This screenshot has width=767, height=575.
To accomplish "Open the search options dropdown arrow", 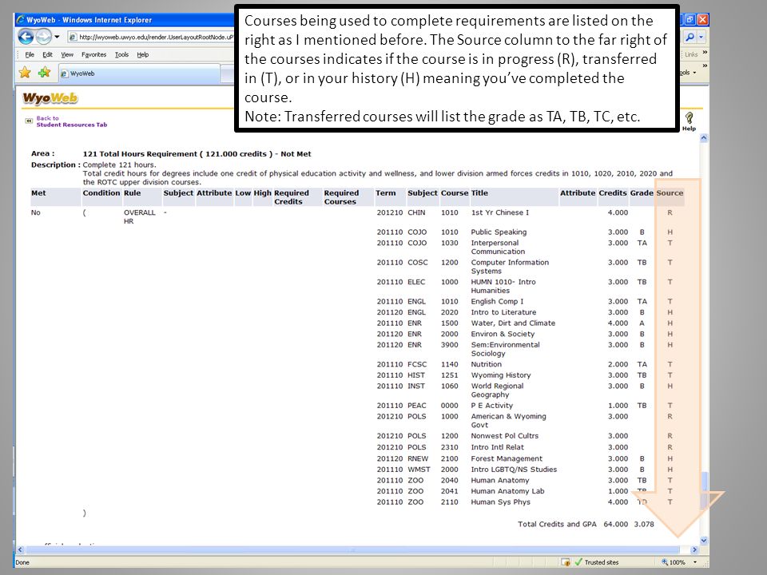I will pos(701,37).
